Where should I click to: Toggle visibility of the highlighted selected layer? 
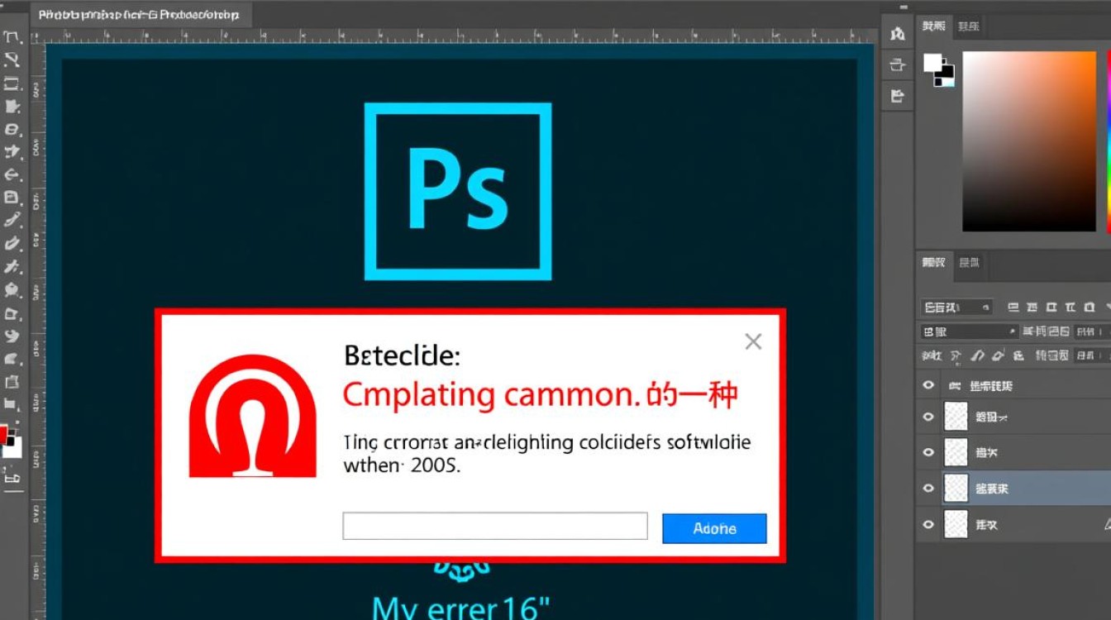(928, 489)
